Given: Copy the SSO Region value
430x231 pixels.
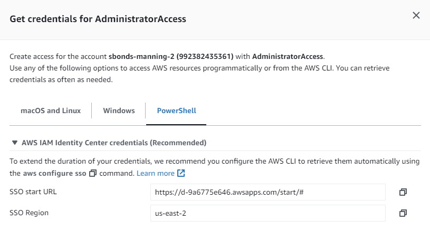Looking at the screenshot, I should (403, 213).
